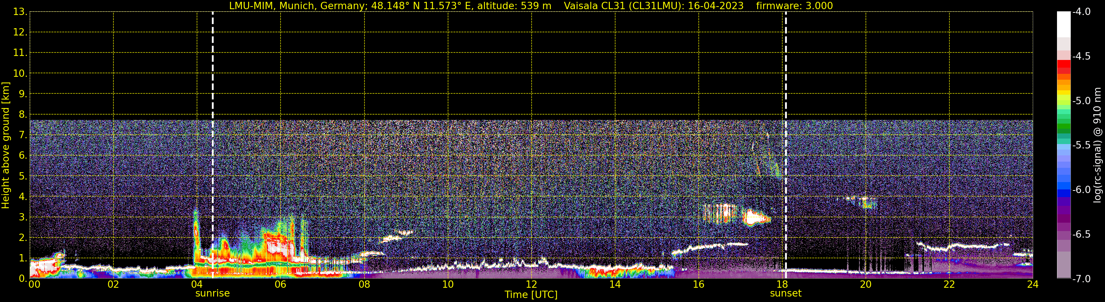Click the y-axis tick label '5.'
This screenshot has width=1105, height=302.
(x=23, y=176)
